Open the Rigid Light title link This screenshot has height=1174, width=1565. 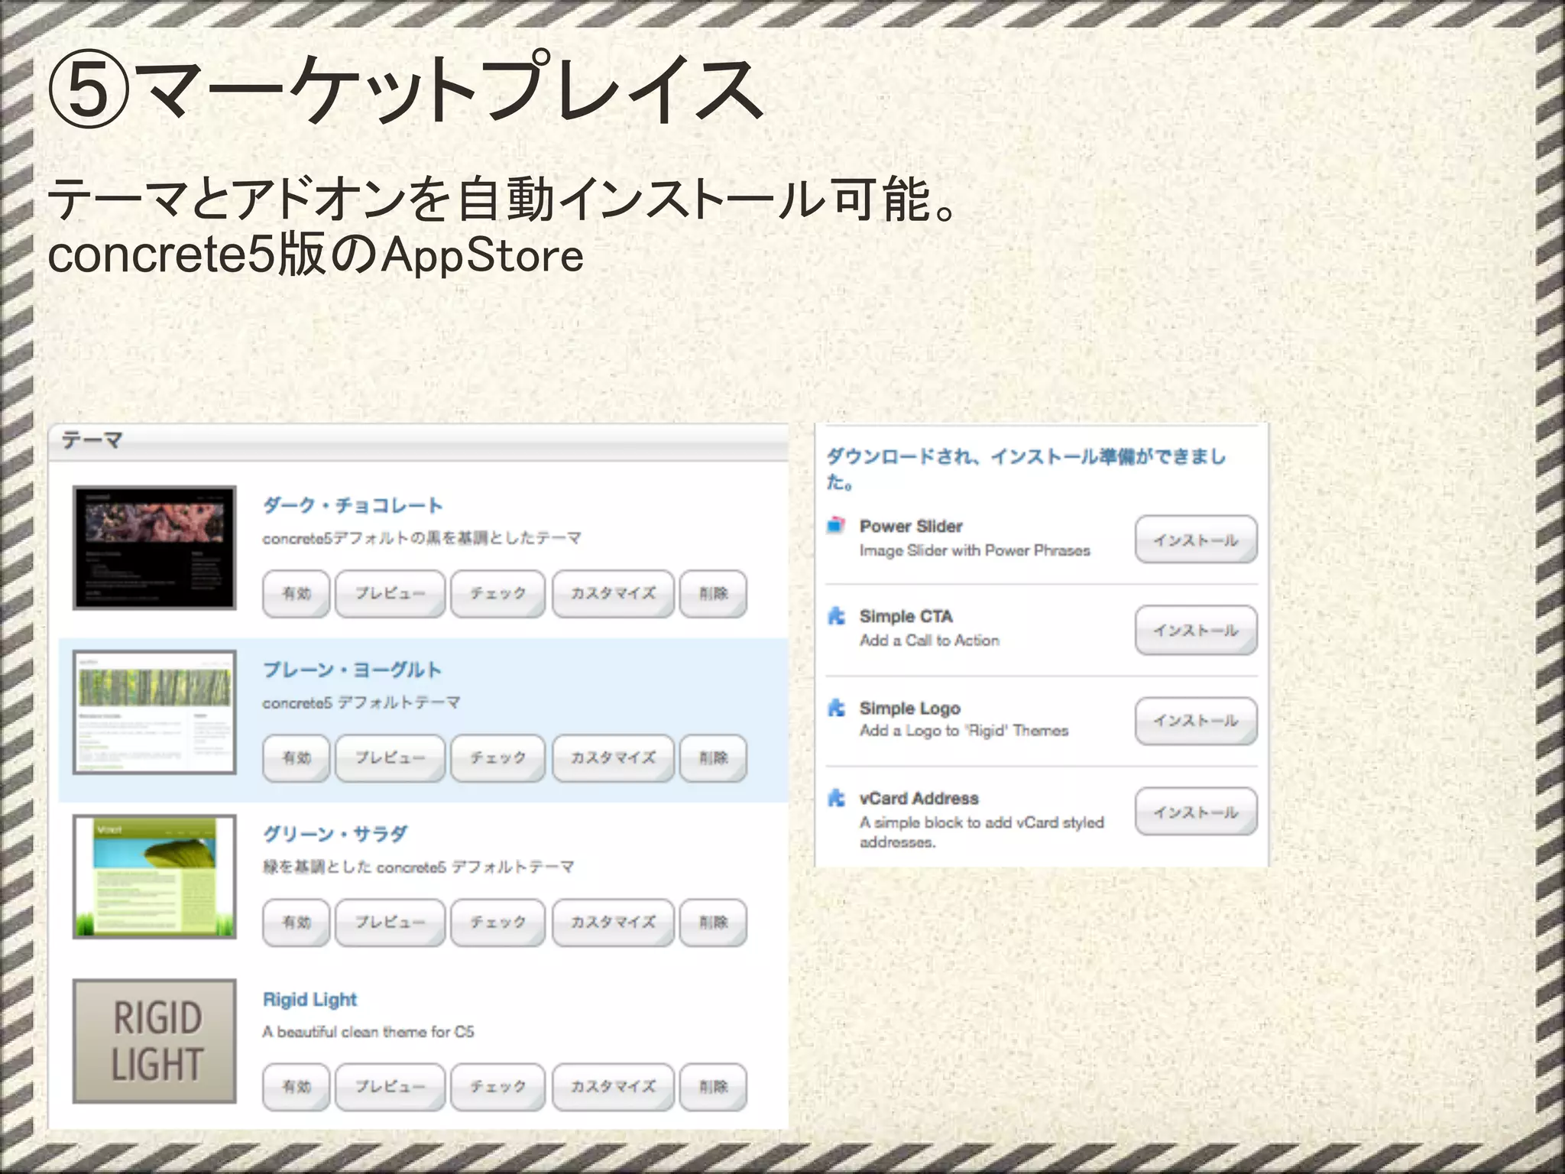coord(309,999)
